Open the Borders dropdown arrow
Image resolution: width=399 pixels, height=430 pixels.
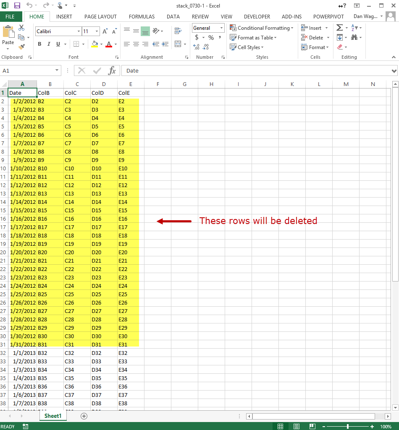pos(83,44)
